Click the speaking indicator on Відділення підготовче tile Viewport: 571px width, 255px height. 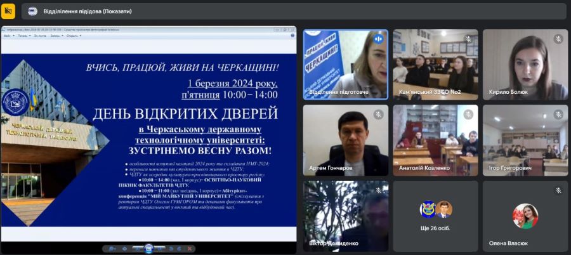pyautogui.click(x=379, y=39)
